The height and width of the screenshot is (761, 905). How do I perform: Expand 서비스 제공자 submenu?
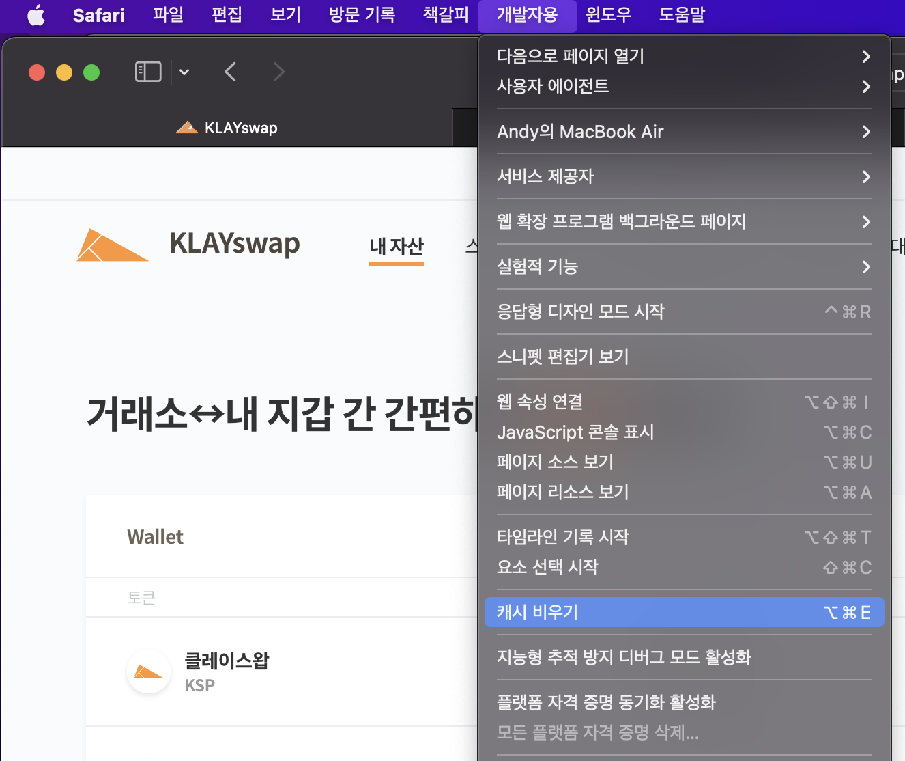coord(684,176)
